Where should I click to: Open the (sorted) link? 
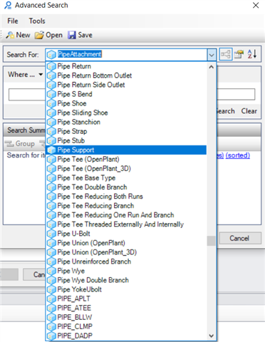(238, 155)
